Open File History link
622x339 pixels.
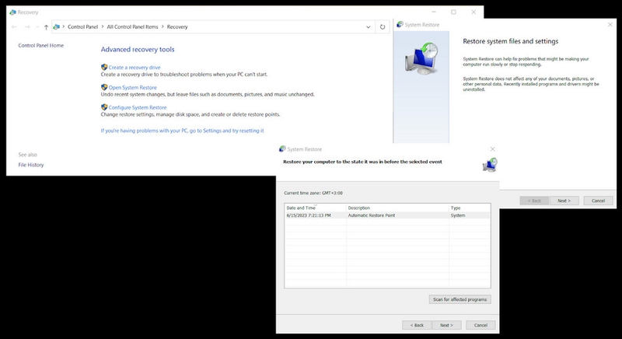pyautogui.click(x=31, y=165)
